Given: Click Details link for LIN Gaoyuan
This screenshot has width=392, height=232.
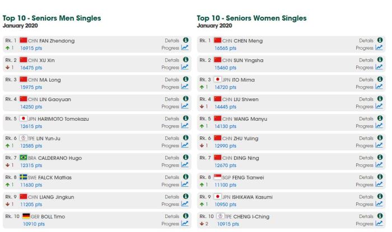Looking at the screenshot, I should [172, 99].
